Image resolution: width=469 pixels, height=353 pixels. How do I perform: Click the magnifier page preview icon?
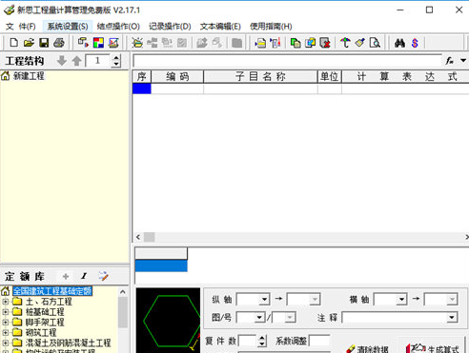coord(375,43)
